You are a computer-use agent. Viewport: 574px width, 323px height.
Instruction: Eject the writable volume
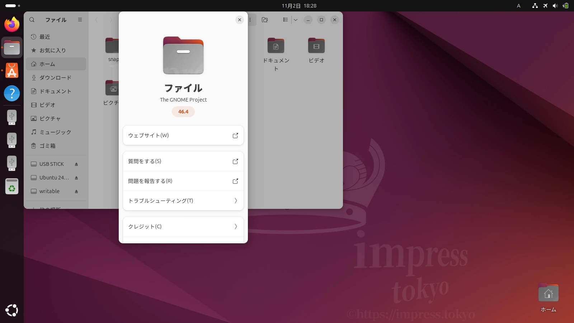pyautogui.click(x=76, y=191)
